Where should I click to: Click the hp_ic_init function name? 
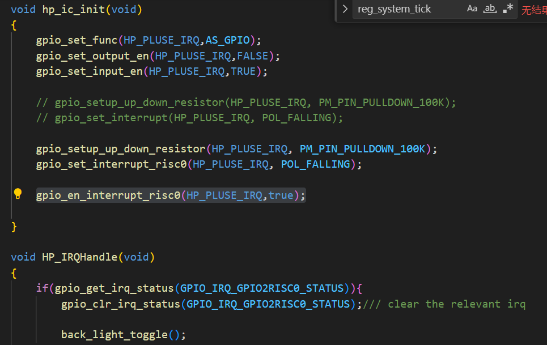[74, 10]
